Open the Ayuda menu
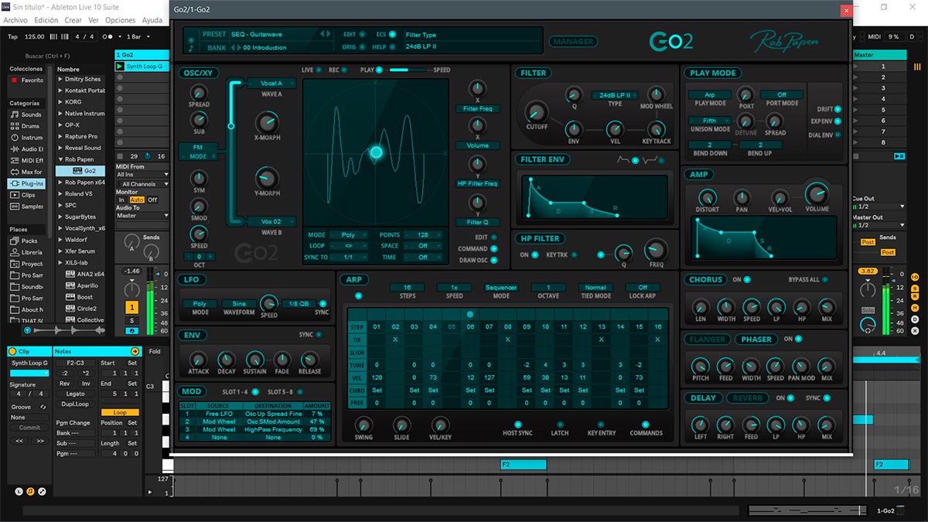Image resolution: width=928 pixels, height=522 pixels. (x=152, y=20)
